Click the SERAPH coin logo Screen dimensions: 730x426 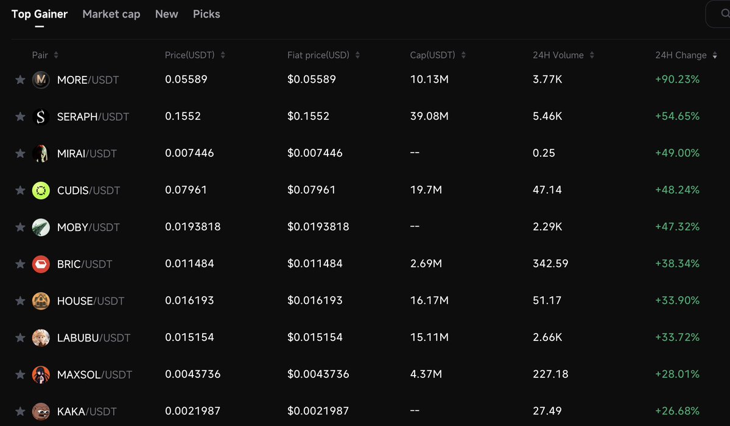tap(41, 117)
